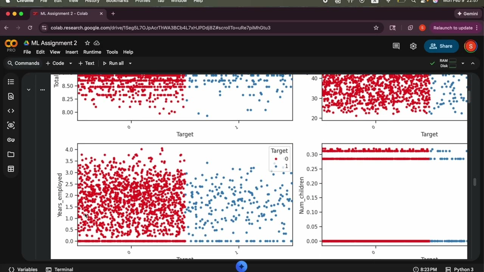The image size is (484, 272).
Task: Click the Spotlight search icon in menu bar
Action: click(x=414, y=1)
